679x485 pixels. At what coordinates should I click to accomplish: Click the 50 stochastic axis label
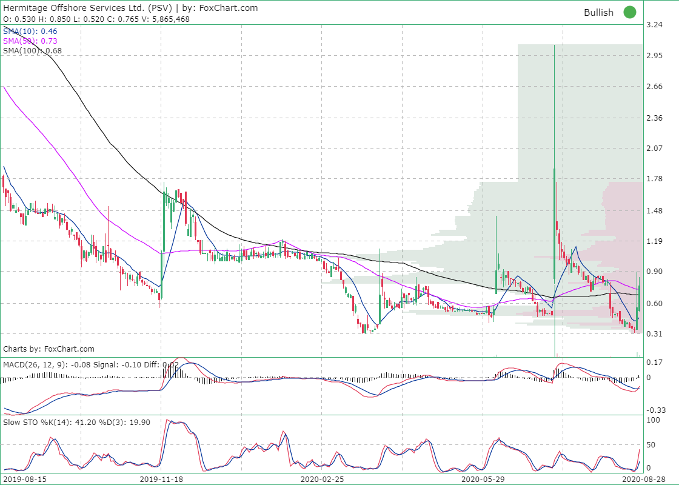651,445
